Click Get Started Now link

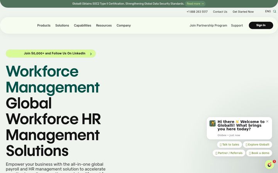(x=243, y=12)
